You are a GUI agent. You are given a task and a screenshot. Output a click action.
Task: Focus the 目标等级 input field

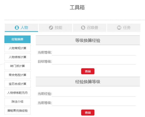[94, 62]
